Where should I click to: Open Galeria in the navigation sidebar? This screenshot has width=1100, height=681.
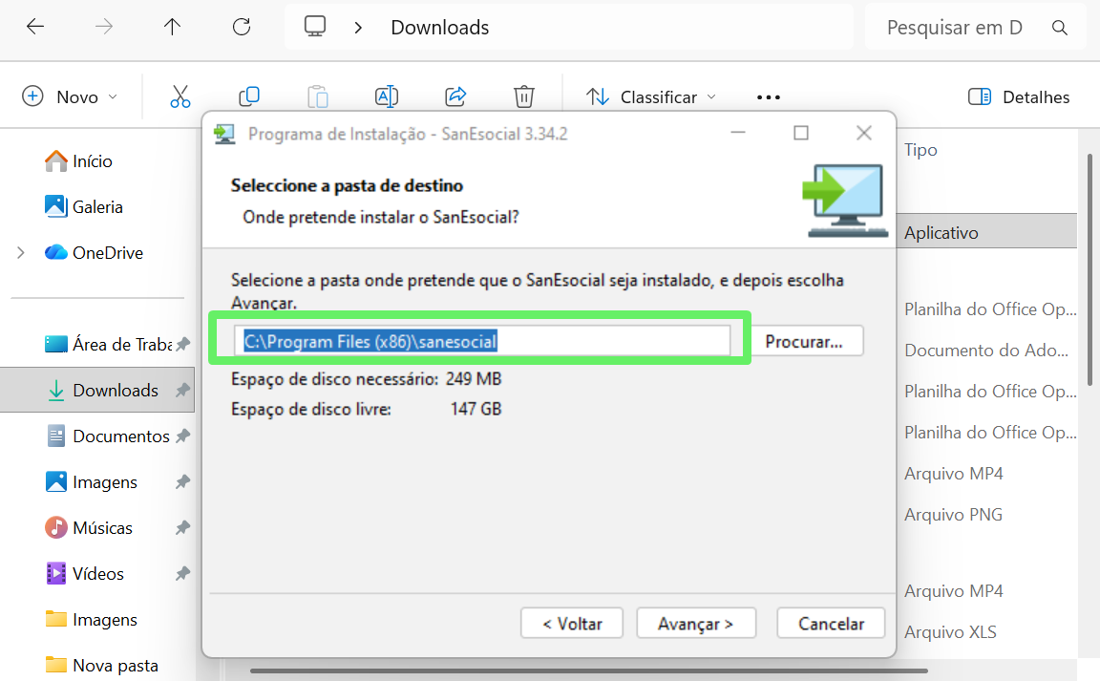coord(83,207)
